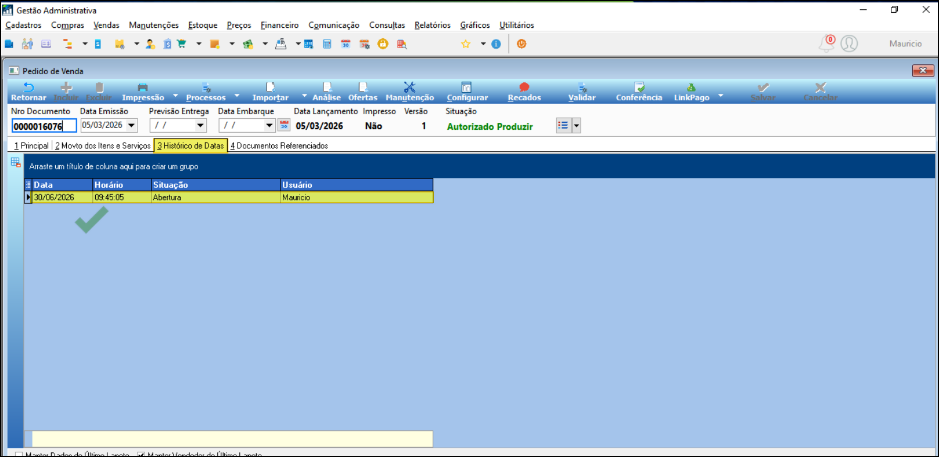Switch to the 1 Principal tab

pos(31,146)
